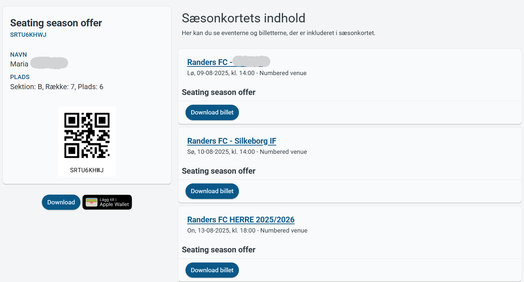This screenshot has height=282, width=524.
Task: Click the Seating season offer label for Silkeborg match
Action: point(219,171)
